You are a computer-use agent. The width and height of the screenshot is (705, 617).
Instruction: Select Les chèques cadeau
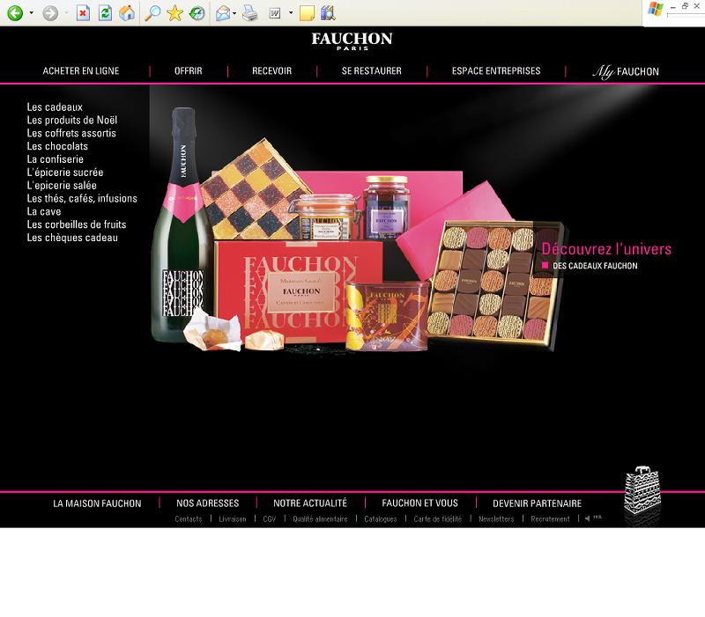point(72,238)
